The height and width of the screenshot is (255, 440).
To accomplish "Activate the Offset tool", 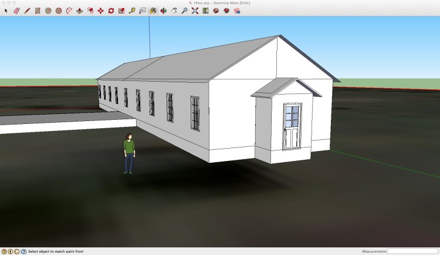I will [90, 11].
